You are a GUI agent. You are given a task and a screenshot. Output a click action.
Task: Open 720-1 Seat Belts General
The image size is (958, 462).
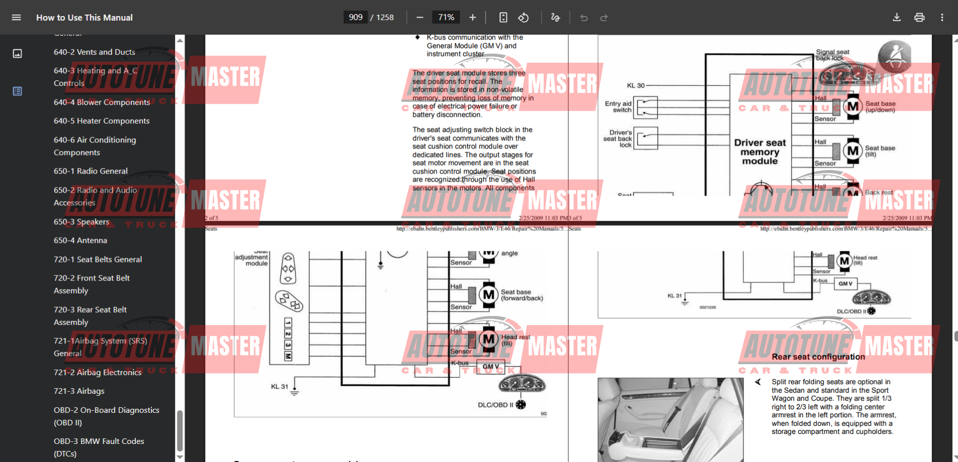click(x=98, y=259)
